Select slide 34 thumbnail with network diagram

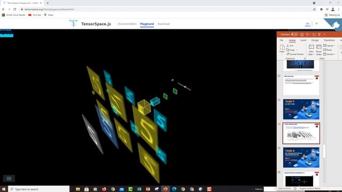tap(301, 133)
